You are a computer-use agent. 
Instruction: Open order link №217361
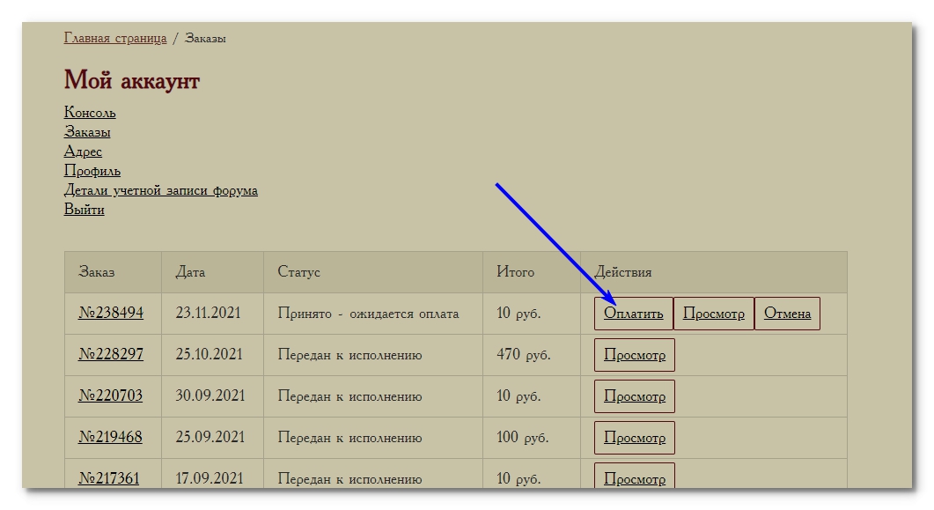click(108, 477)
